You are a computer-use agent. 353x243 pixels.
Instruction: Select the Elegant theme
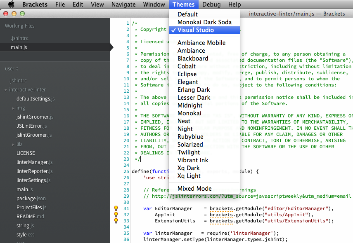(x=204, y=82)
